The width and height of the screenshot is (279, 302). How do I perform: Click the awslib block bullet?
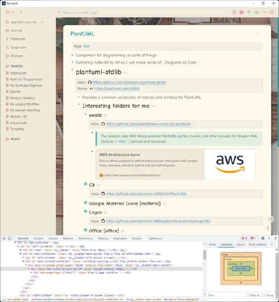coord(85,114)
